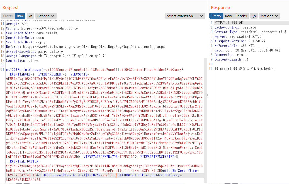Click the Accept-Language header line
The width and height of the screenshot is (289, 184).
click(x=55, y=56)
